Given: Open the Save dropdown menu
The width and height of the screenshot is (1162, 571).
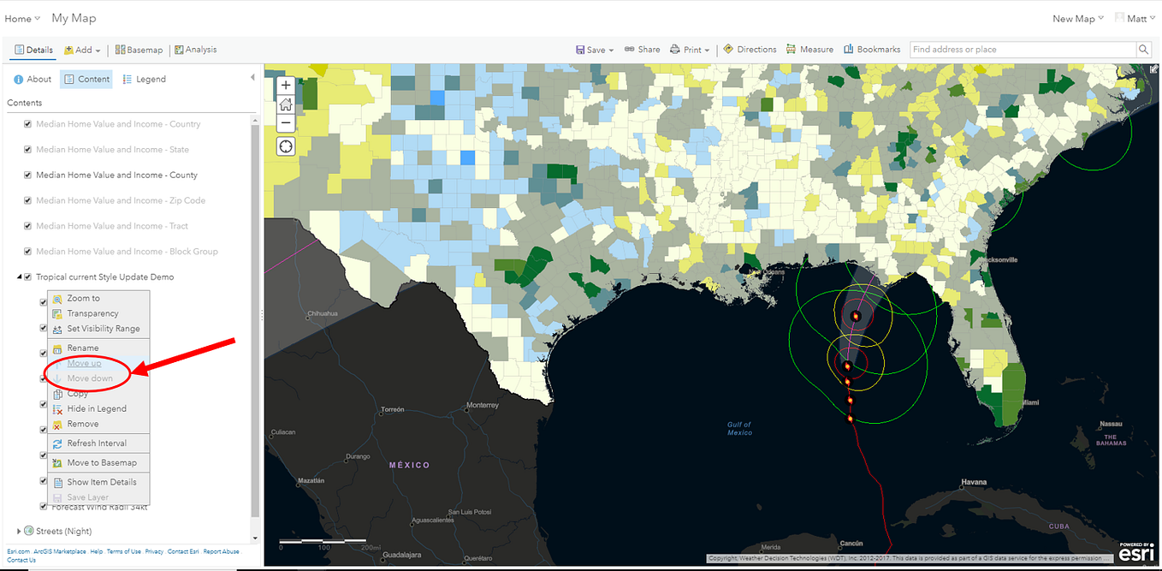Looking at the screenshot, I should point(594,49).
